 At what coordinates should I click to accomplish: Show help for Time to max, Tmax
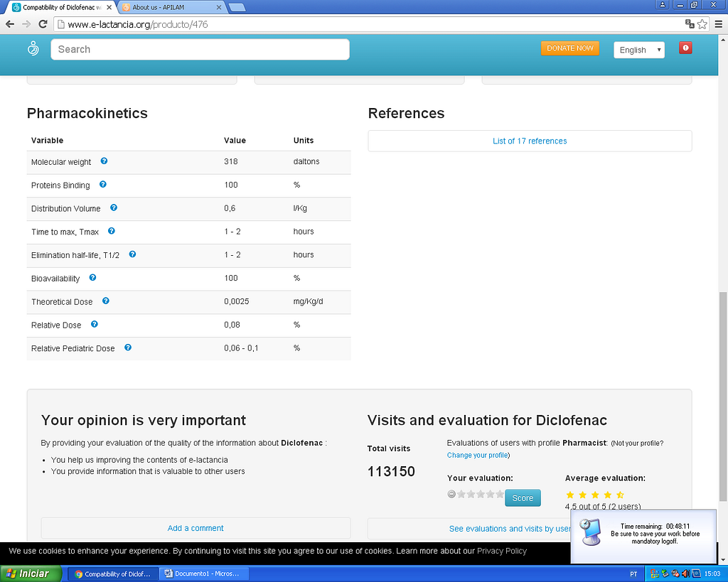pyautogui.click(x=112, y=231)
